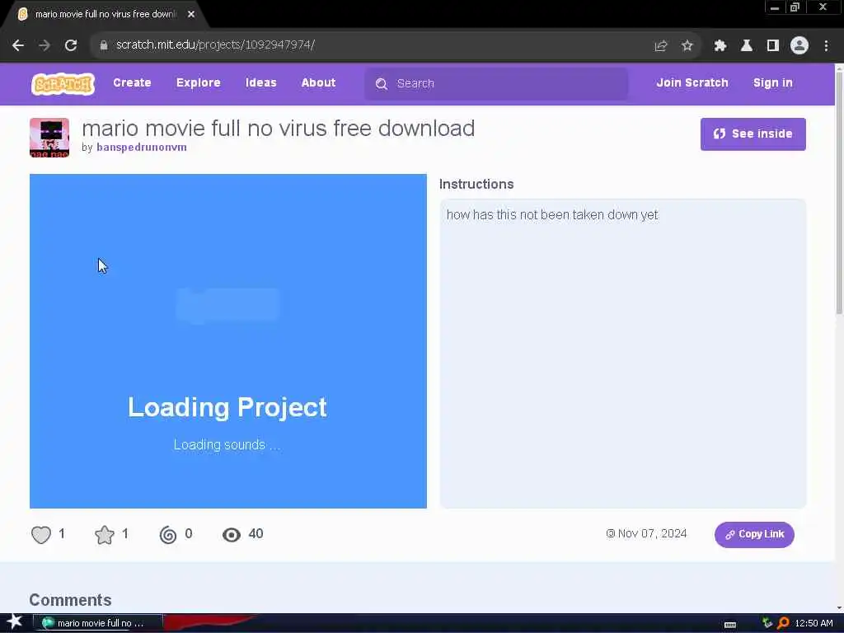Click the share page icon in address bar
The height and width of the screenshot is (633, 844).
[x=661, y=46]
